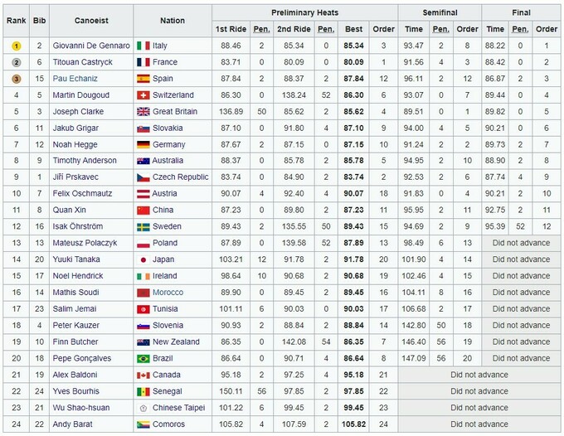Viewport: 564px width, 436px height.
Task: Click the Nation column header
Action: coord(172,21)
